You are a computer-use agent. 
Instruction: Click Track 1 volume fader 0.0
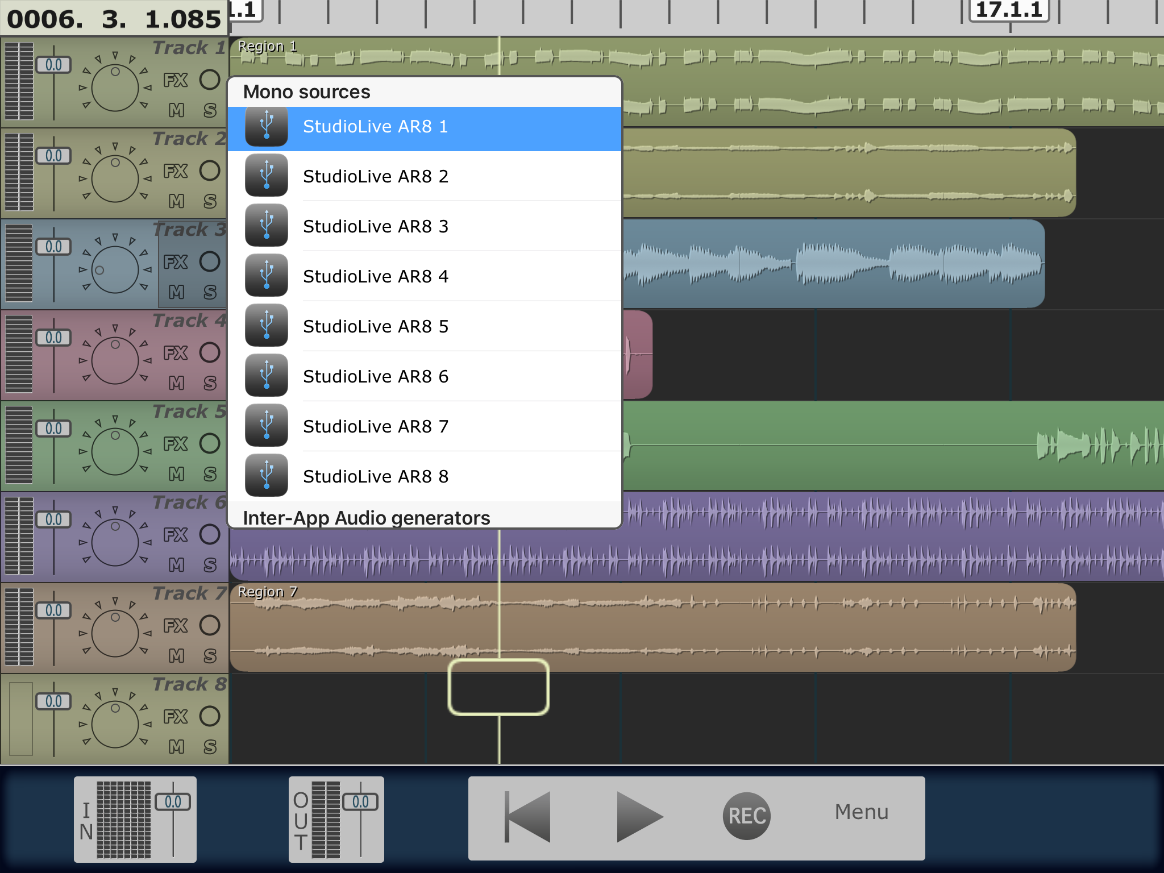(x=53, y=65)
